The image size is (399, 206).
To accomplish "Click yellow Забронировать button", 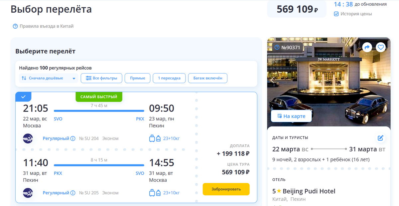I will pyautogui.click(x=226, y=189).
